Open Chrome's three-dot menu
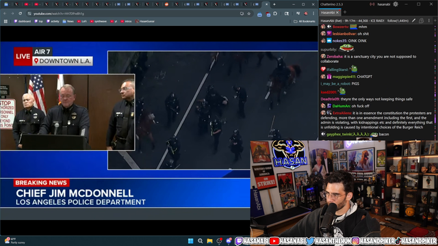Viewport: 438px width, 246px height. click(x=313, y=14)
